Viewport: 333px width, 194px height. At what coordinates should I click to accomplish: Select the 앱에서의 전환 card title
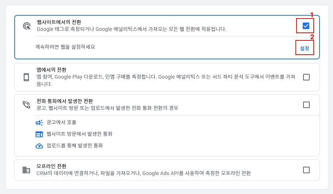(51, 70)
